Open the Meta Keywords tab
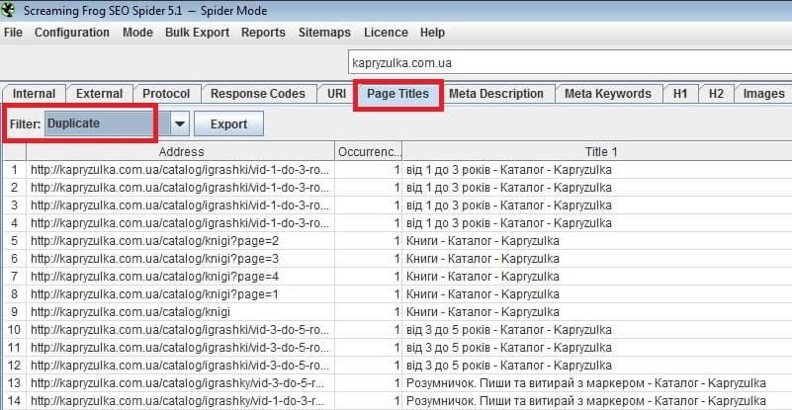 click(607, 94)
